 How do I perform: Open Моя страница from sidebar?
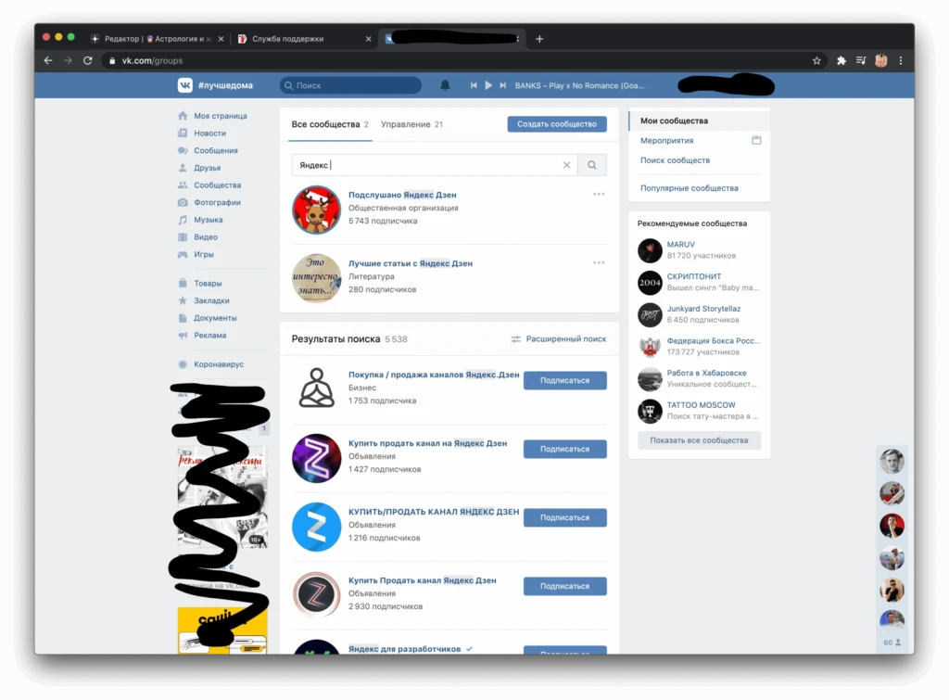click(x=220, y=116)
